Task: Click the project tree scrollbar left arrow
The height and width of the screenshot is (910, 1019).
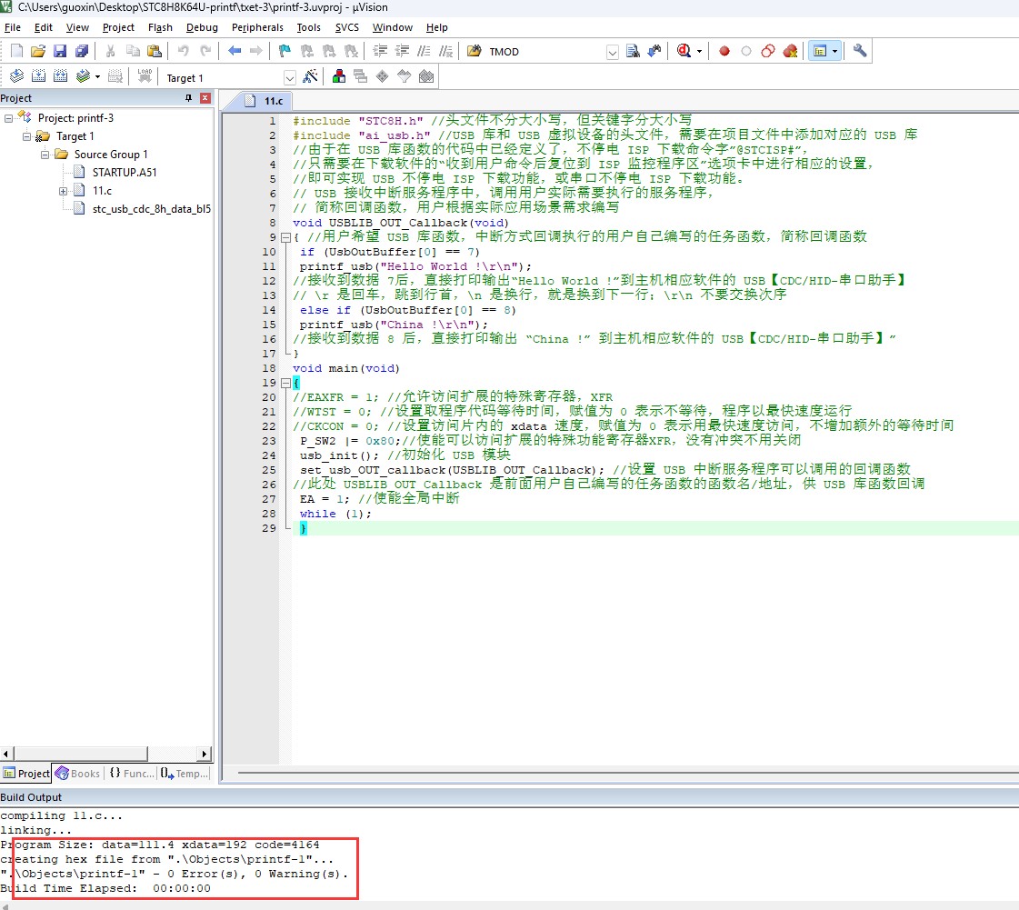Action: point(5,754)
